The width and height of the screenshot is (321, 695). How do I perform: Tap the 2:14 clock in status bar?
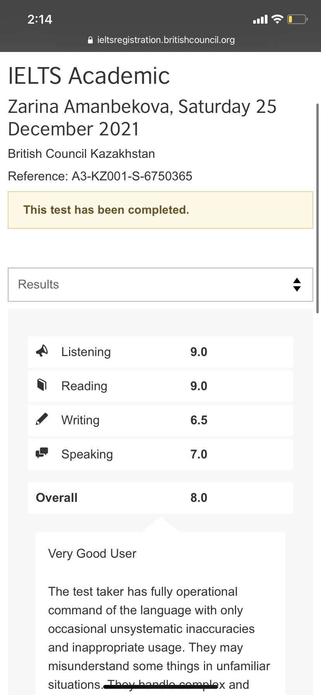pyautogui.click(x=40, y=19)
